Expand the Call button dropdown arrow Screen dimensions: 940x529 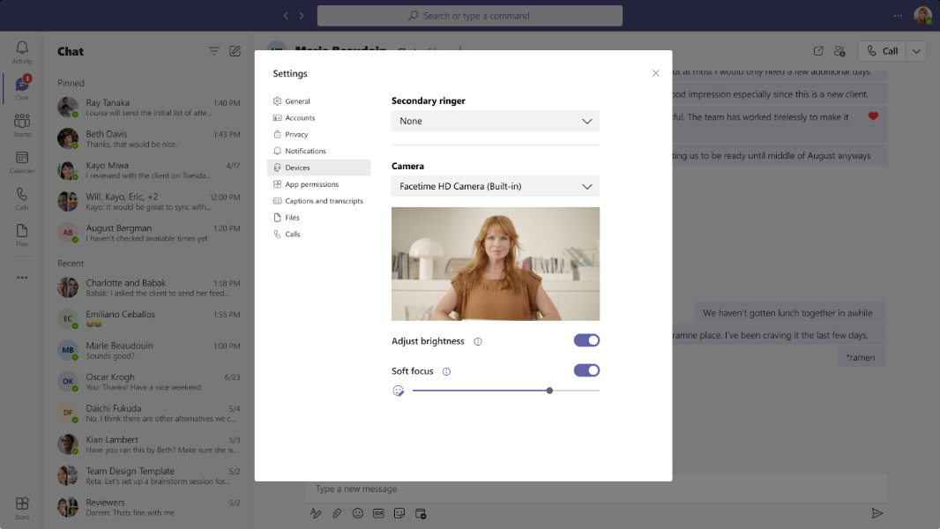pos(918,50)
